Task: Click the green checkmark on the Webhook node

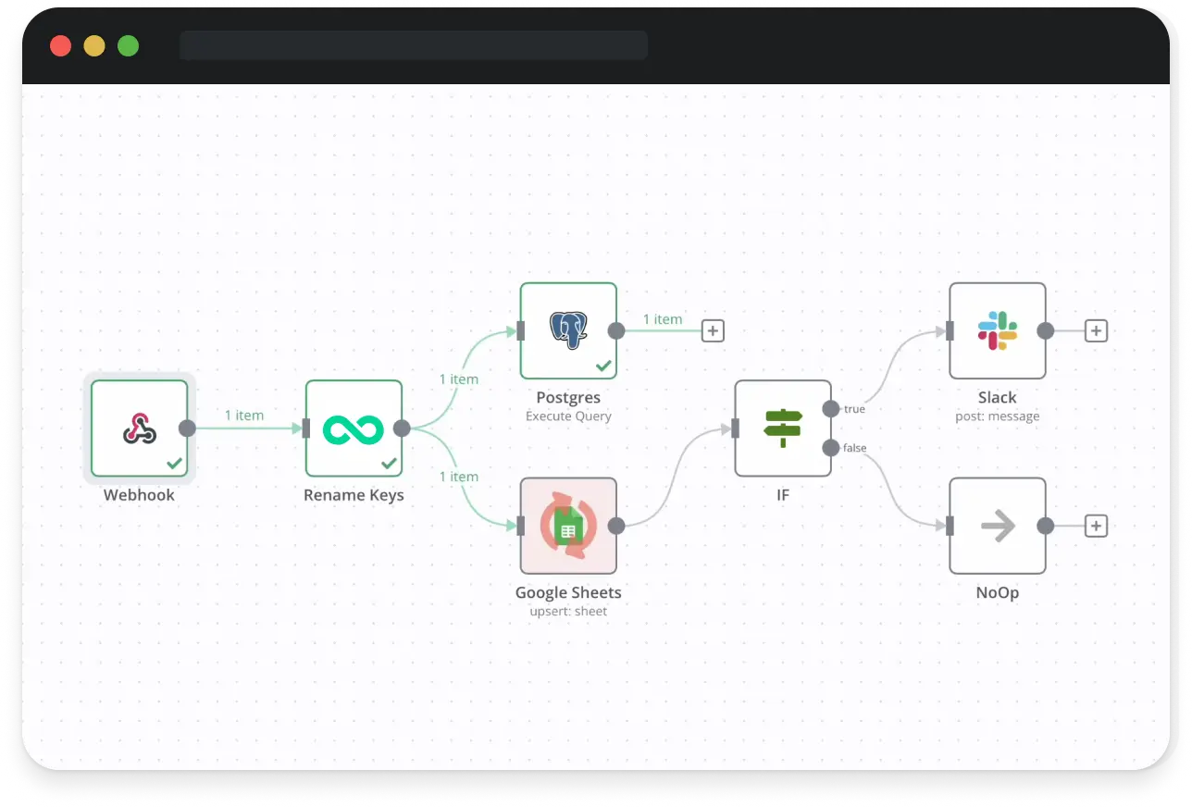Action: click(x=173, y=464)
